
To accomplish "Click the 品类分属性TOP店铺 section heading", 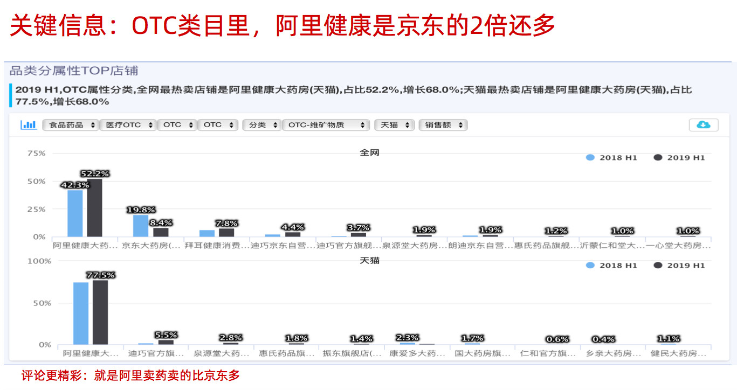I will [74, 71].
